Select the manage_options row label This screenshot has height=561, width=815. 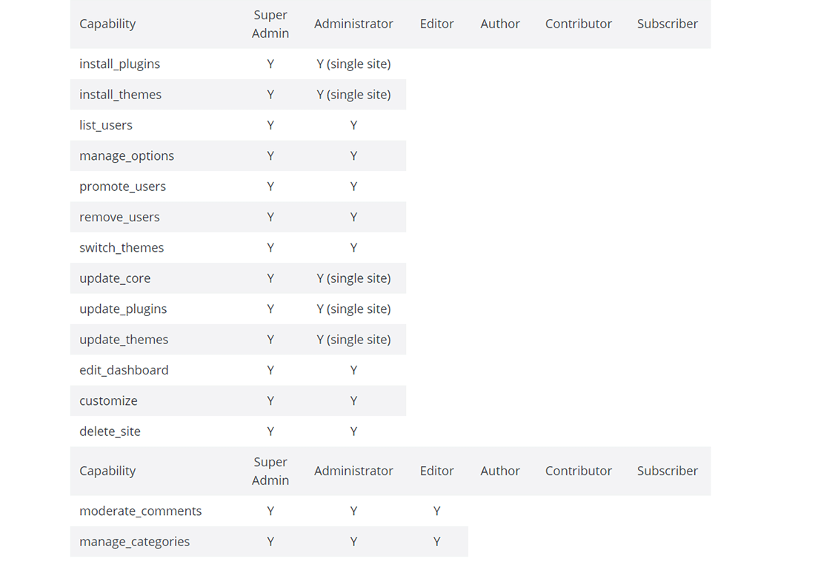tap(127, 156)
